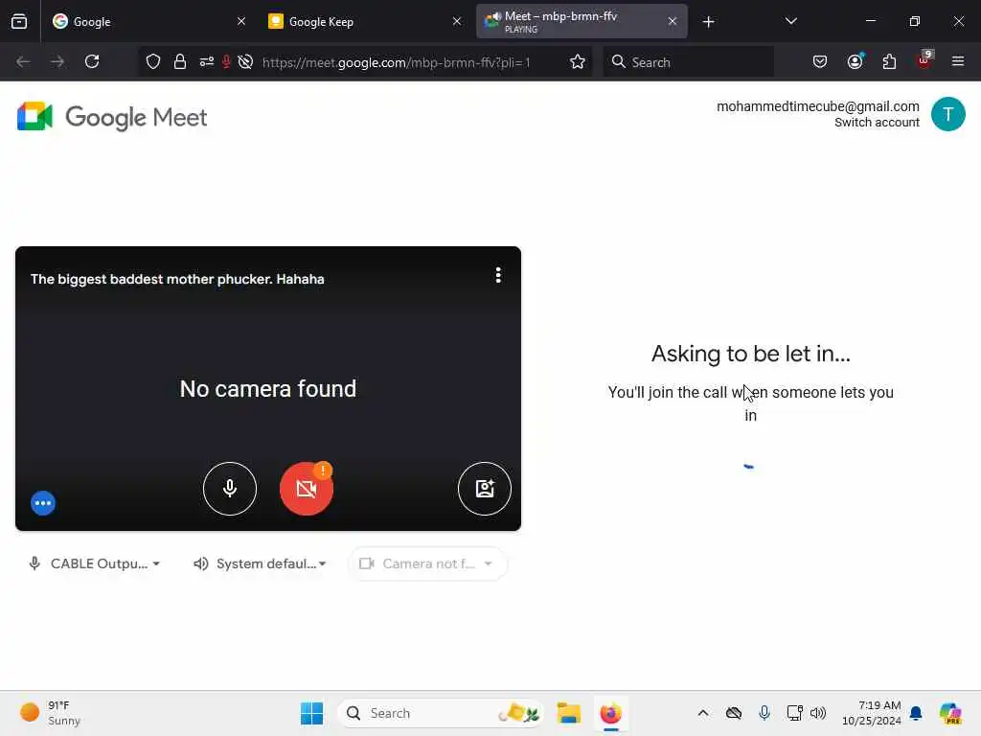Expand the CABLE Output microphone dropdown
The height and width of the screenshot is (736, 981).
point(95,563)
